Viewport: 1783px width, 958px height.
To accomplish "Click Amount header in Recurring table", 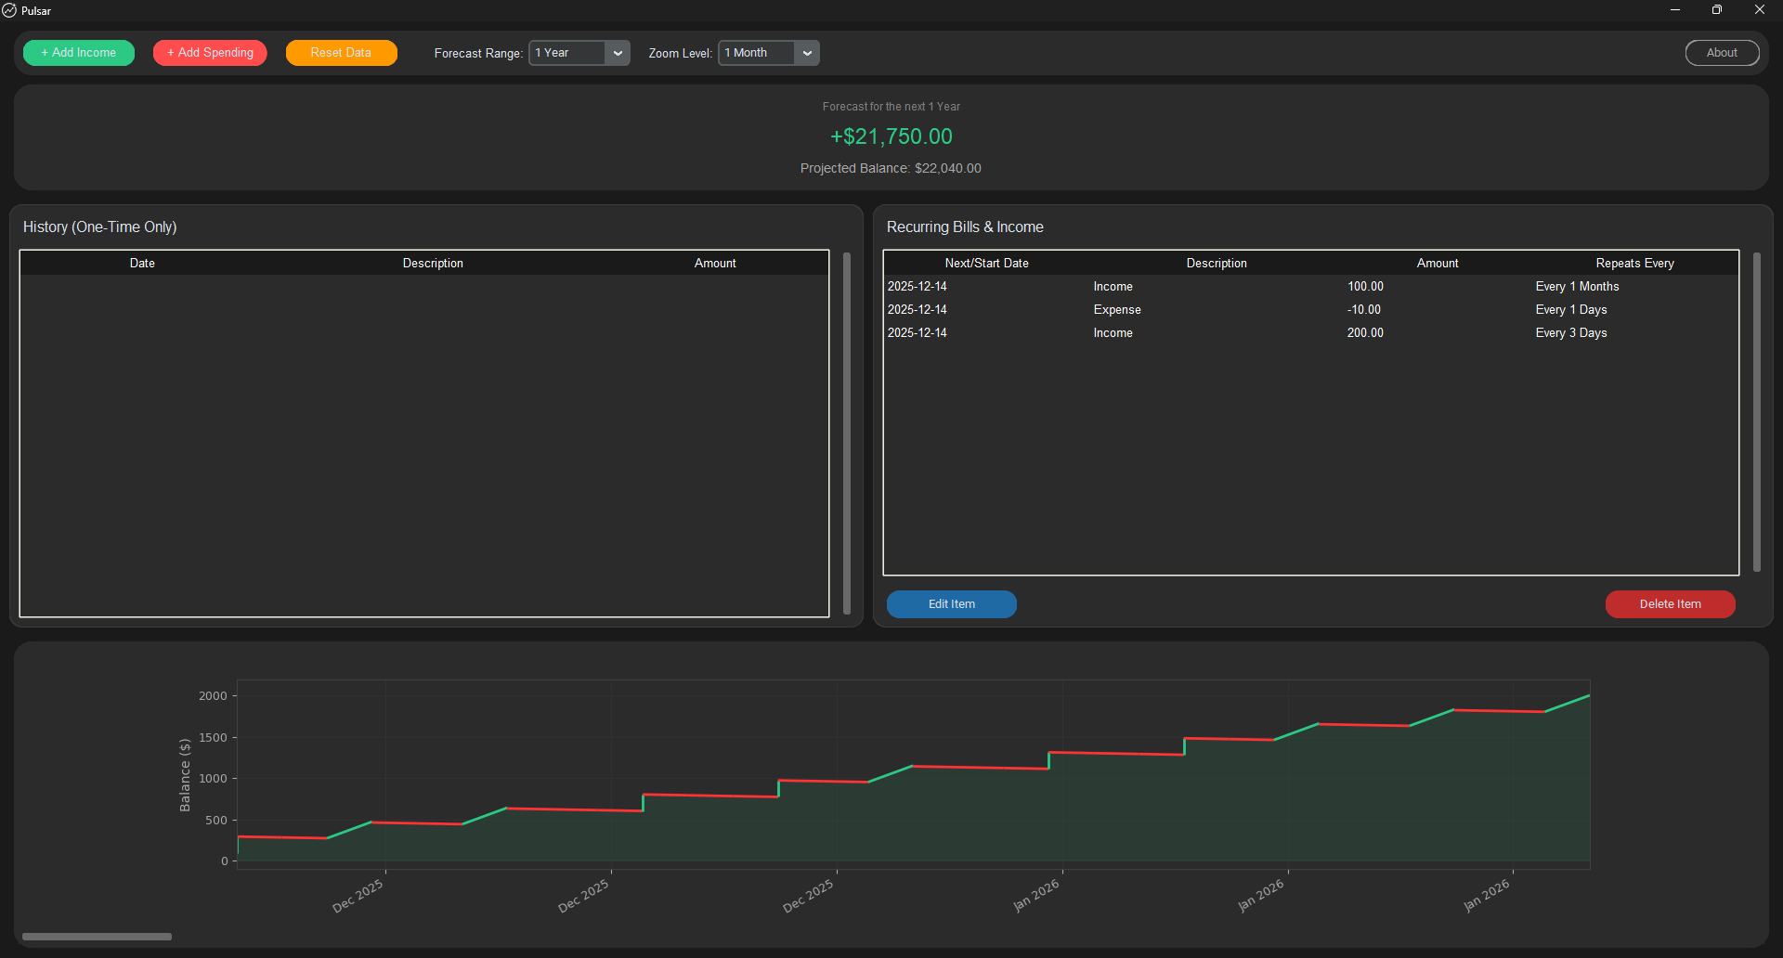I will [x=1438, y=264].
